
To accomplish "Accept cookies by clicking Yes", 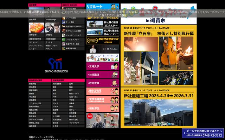I will (x=119, y=15).
